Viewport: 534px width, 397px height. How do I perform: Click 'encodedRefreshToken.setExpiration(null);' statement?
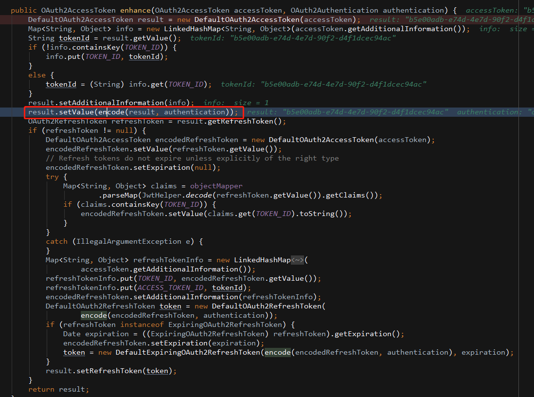click(x=133, y=167)
